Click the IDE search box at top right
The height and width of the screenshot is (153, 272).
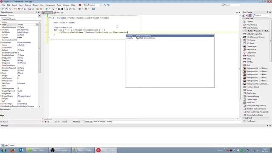(x=231, y=5)
